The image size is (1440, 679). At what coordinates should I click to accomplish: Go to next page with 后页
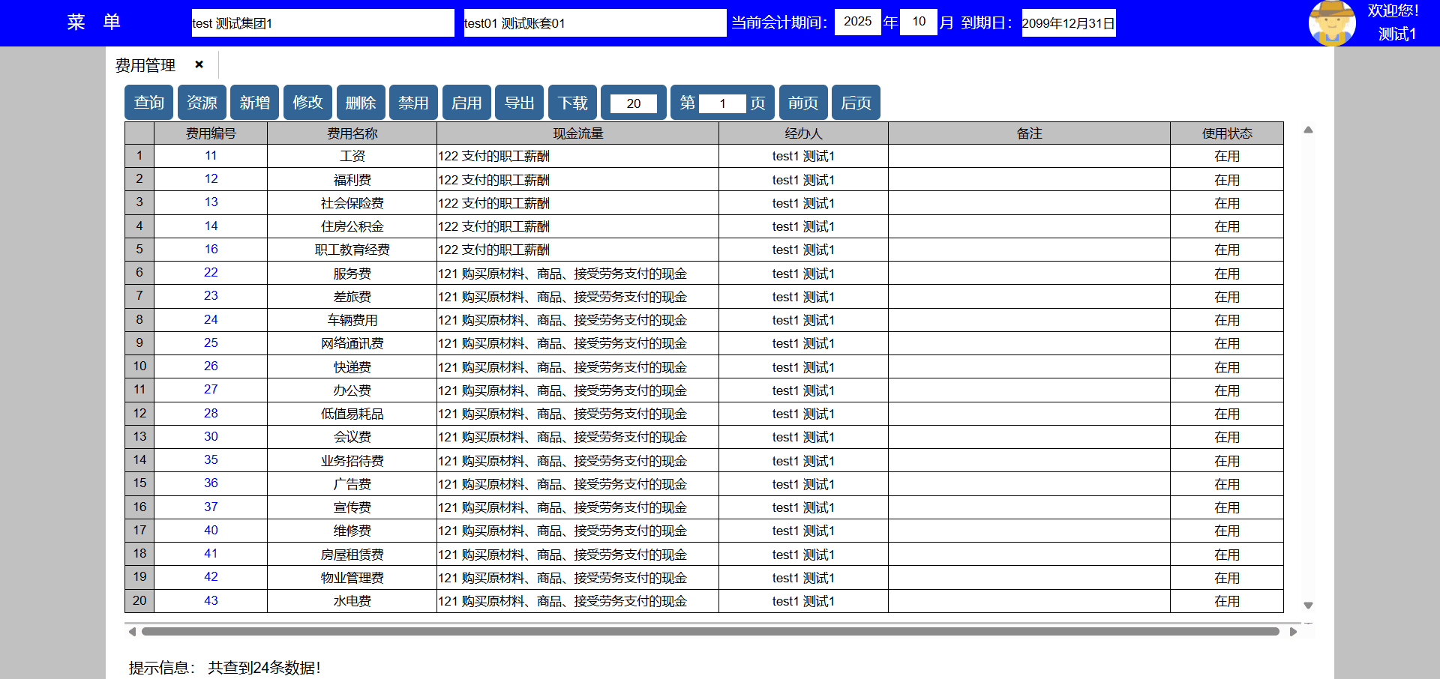coord(856,103)
